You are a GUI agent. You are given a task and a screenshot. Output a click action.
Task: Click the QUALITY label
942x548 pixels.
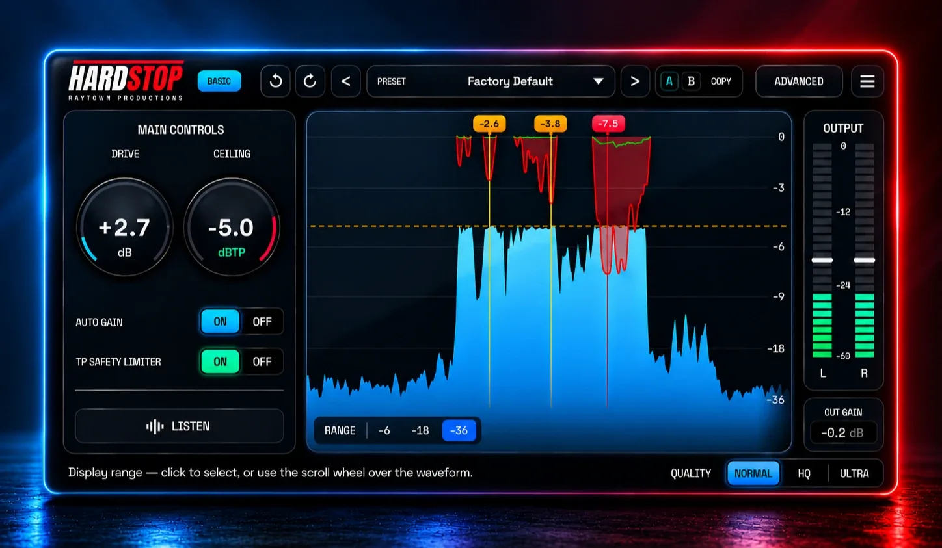pyautogui.click(x=691, y=473)
